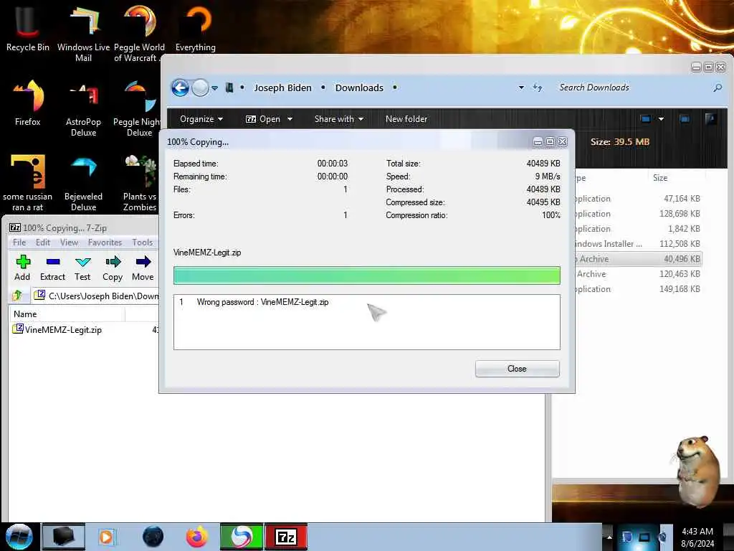734x551 pixels.
Task: Click the Copy tool in 7-Zip
Action: (x=113, y=268)
